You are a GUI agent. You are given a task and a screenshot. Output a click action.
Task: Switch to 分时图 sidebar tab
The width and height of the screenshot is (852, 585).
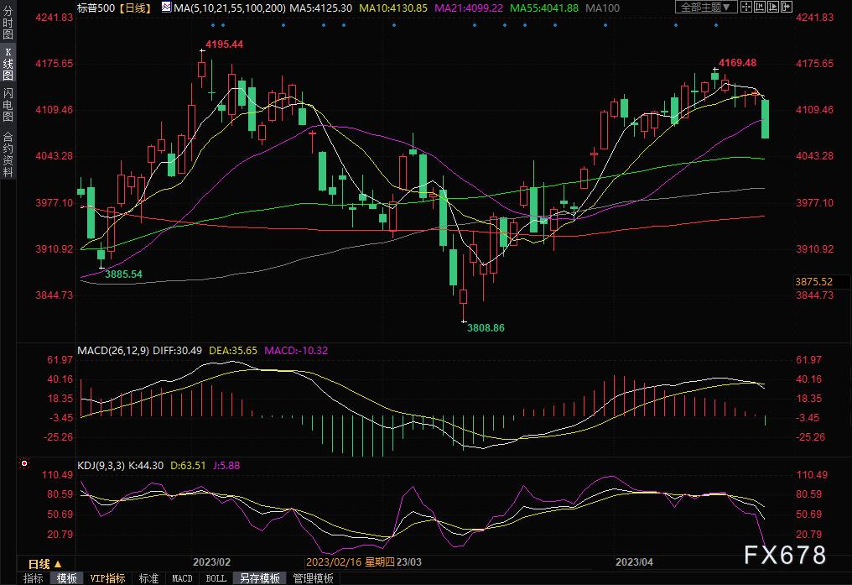tap(8, 24)
